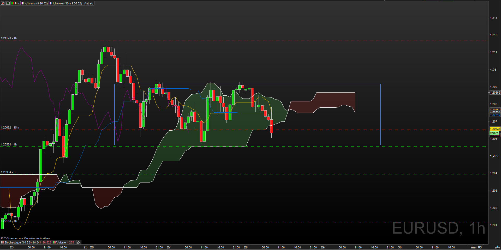Screen dimensions: 501x250
Task: Click 'mai 03' on the time axis
Action: point(476,247)
